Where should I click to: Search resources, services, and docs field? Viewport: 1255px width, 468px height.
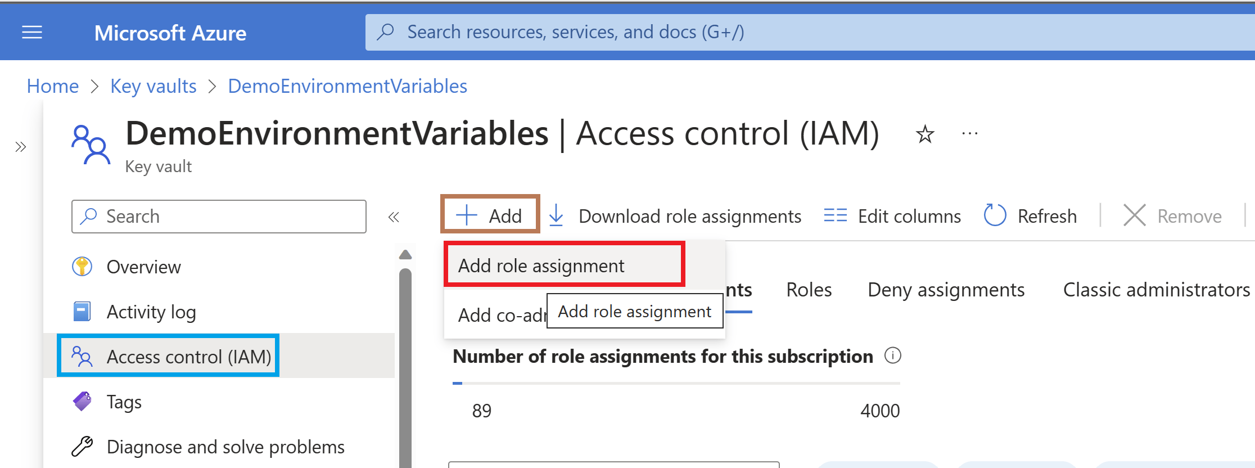coord(810,32)
